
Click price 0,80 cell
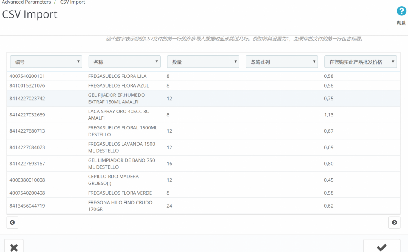coord(328,164)
